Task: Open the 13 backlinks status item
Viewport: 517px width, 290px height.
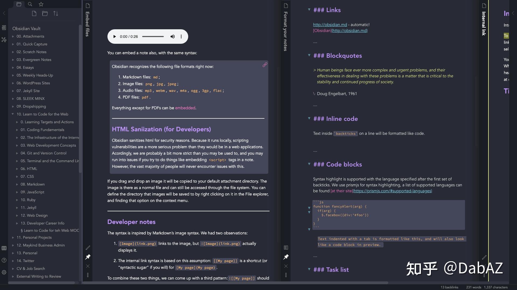Action: pyautogui.click(x=449, y=287)
